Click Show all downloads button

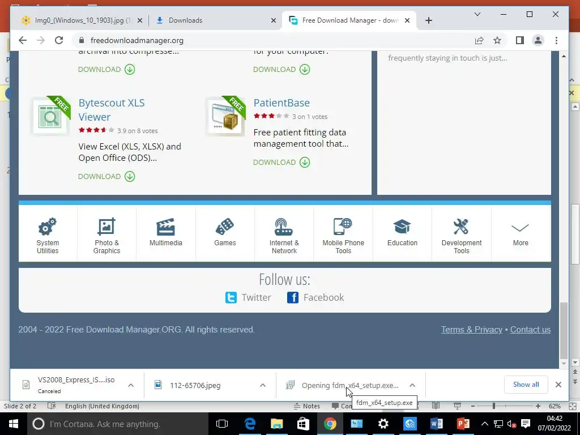(526, 385)
